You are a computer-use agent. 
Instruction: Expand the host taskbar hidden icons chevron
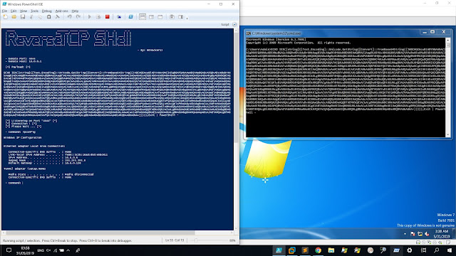click(x=68, y=250)
